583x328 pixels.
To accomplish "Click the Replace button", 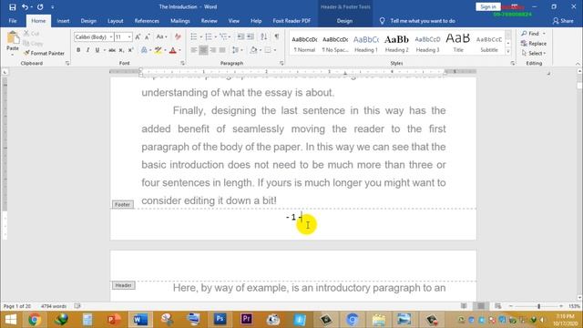I will [x=534, y=44].
